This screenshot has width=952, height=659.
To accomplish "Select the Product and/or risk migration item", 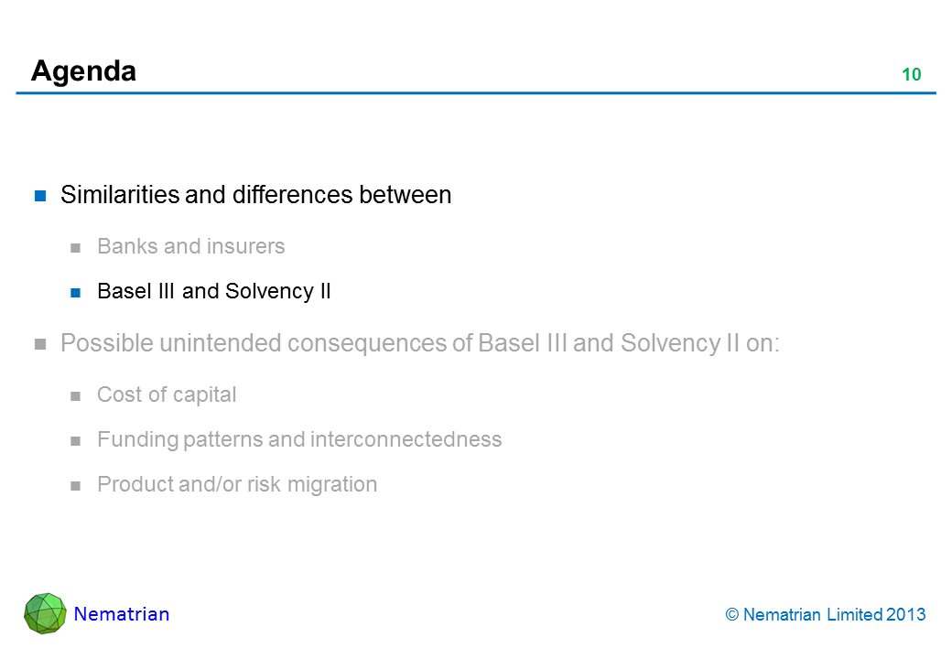I will pos(236,484).
